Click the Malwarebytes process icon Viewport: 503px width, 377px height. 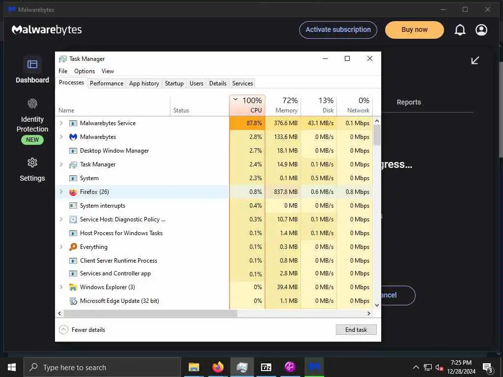73,137
